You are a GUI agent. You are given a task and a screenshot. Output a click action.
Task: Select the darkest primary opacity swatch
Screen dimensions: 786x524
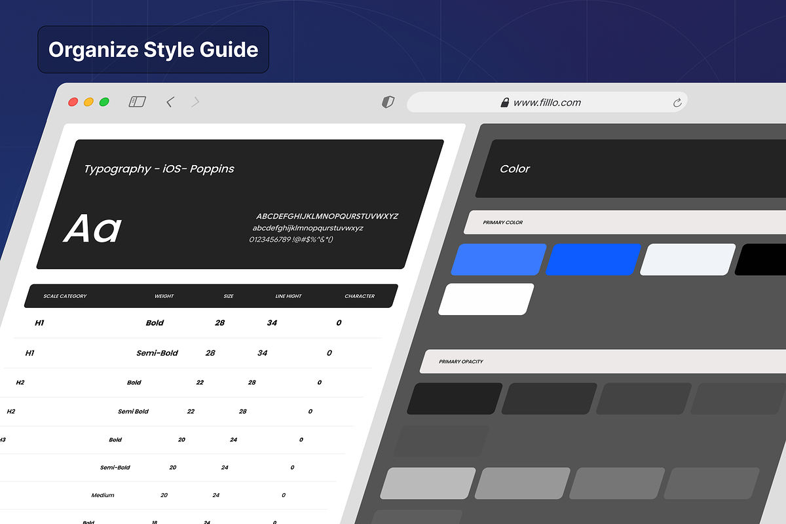[x=455, y=399]
